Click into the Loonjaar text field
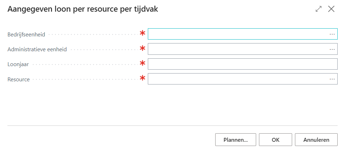This screenshot has height=152, width=344. 242,64
